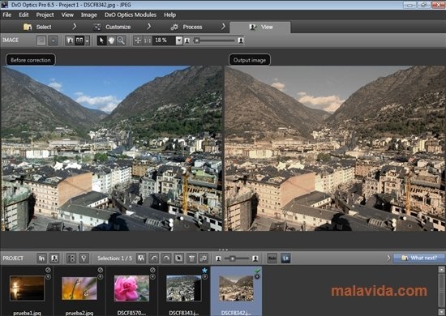Switch to the Customize workflow tab

tap(112, 27)
